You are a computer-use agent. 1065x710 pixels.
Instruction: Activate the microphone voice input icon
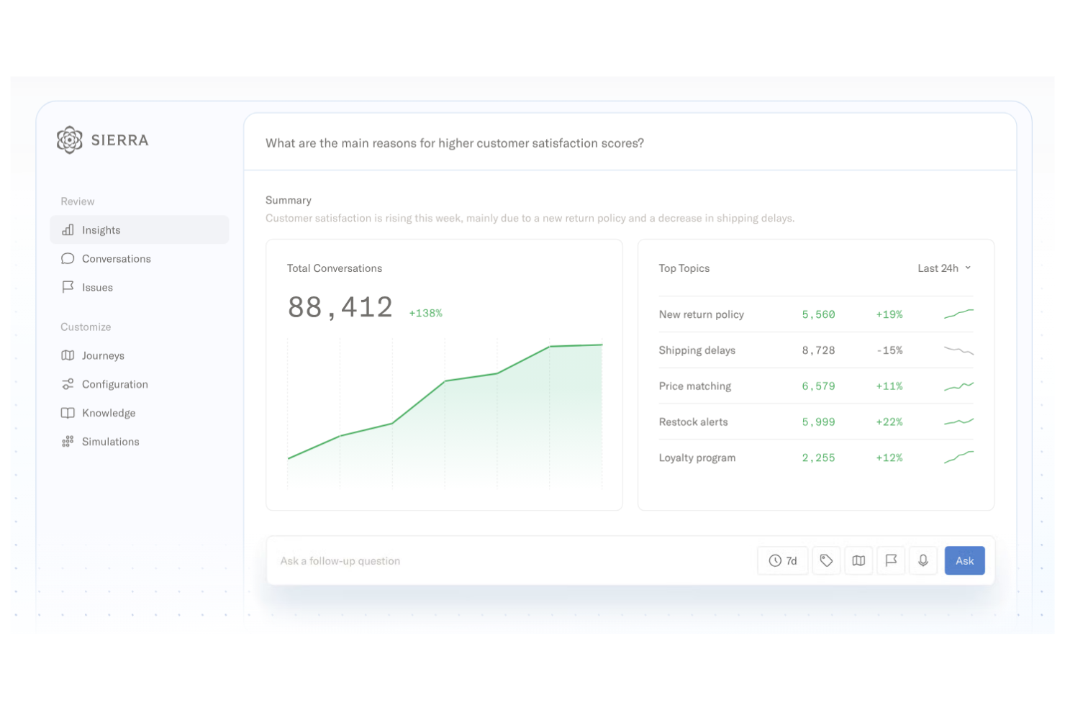click(923, 561)
